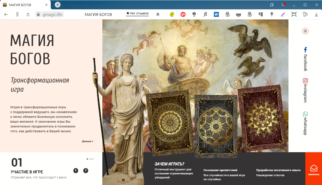This screenshot has height=185, width=322.
Task: Click the orange 'написать' message button
Action: (314, 169)
